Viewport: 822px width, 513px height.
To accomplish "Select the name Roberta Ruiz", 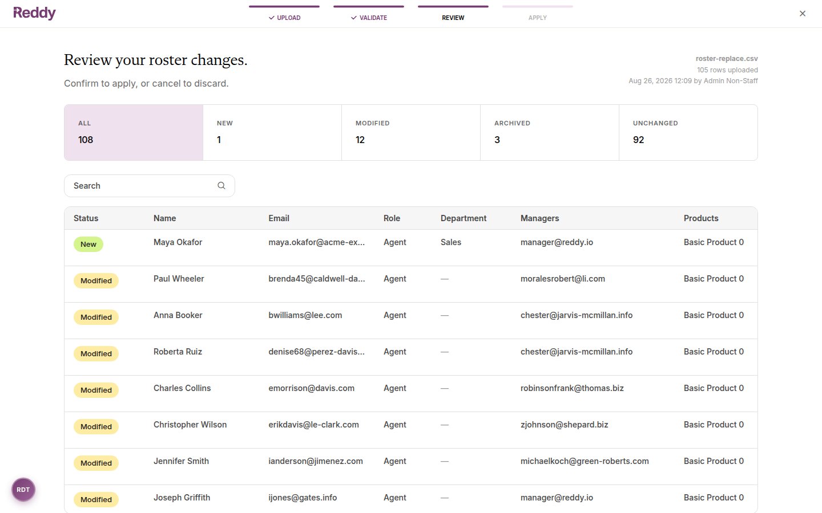I will coord(178,352).
